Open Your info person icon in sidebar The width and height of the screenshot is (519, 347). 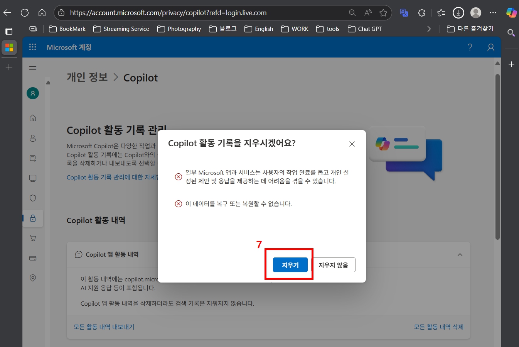[x=33, y=138]
